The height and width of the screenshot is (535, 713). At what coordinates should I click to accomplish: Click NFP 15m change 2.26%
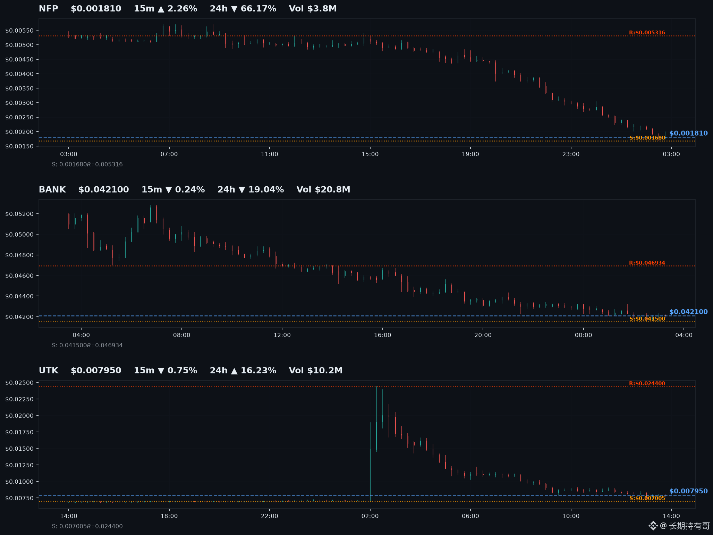pyautogui.click(x=165, y=9)
